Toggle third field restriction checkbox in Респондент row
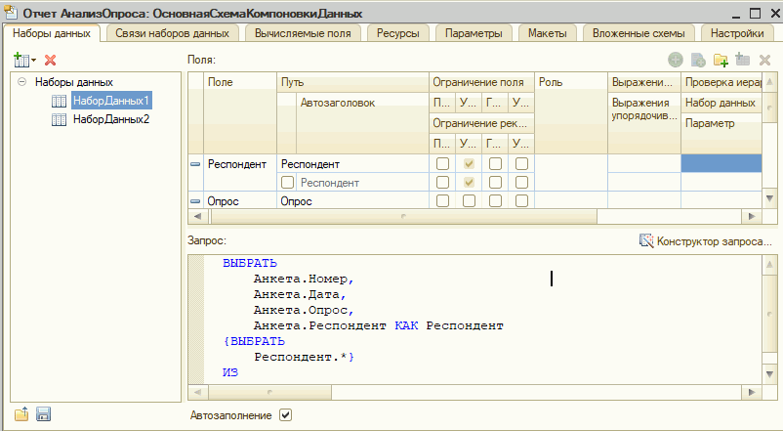Image resolution: width=783 pixels, height=431 pixels. coord(495,163)
